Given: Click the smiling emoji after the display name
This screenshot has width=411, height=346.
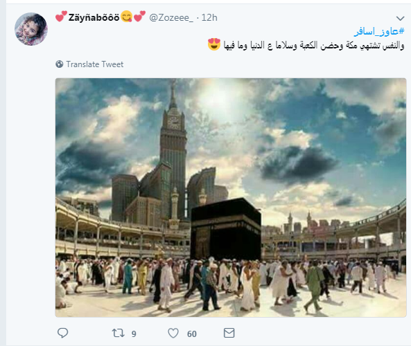Looking at the screenshot, I should pos(127,17).
